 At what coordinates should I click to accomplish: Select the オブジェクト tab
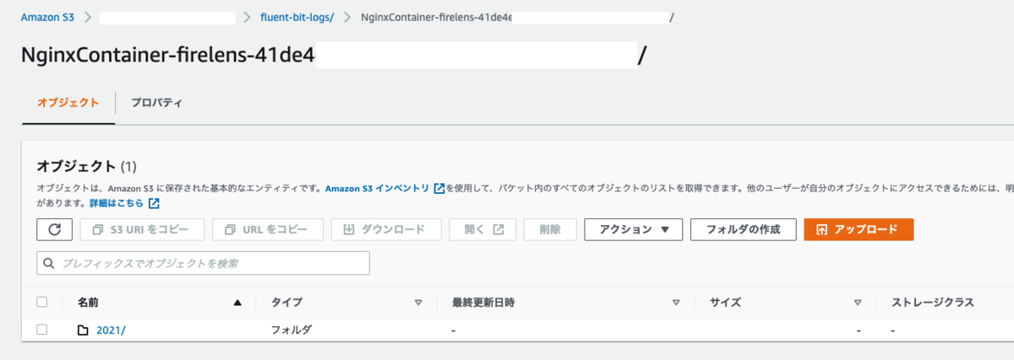[x=68, y=103]
